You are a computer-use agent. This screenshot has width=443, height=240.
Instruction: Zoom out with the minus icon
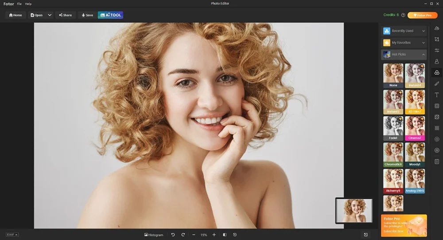click(x=194, y=235)
